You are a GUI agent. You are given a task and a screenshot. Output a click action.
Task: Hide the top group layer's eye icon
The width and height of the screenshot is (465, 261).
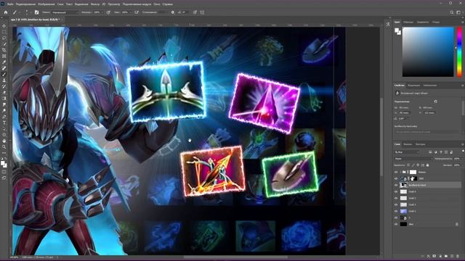396,172
